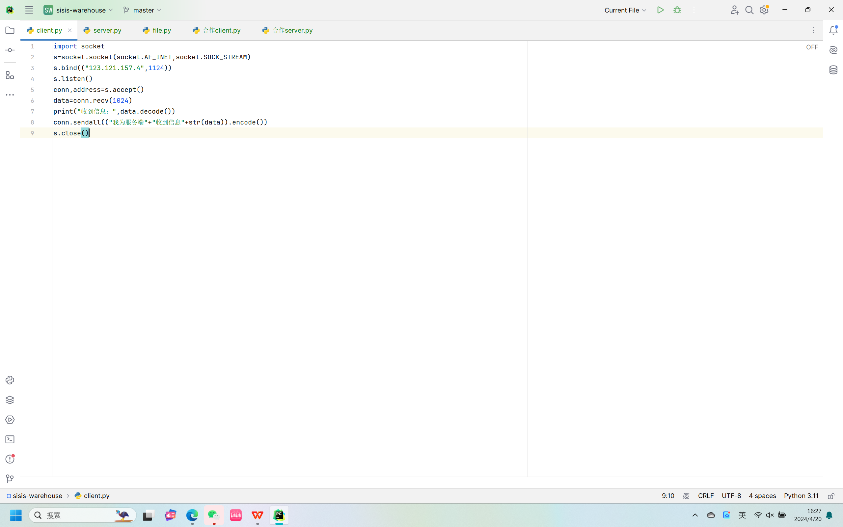
Task: Open the Database tool window
Action: pos(833,70)
